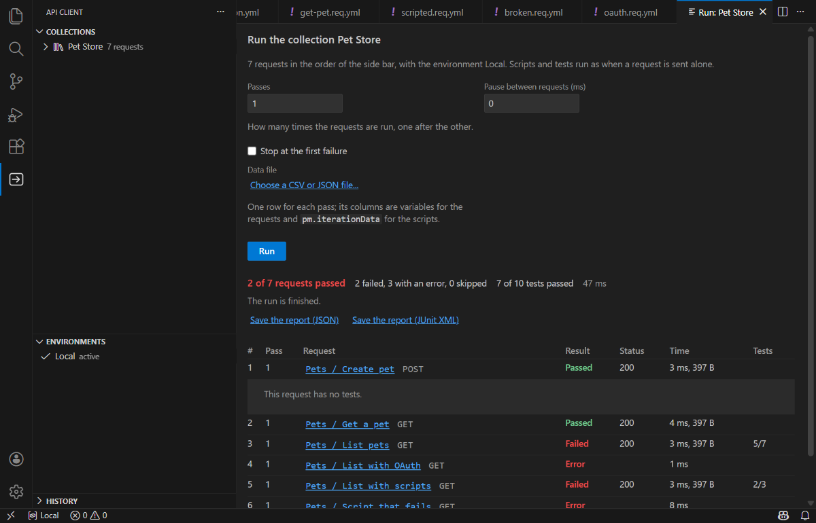
Task: Click the '1 ms' time value
Action: tap(679, 464)
